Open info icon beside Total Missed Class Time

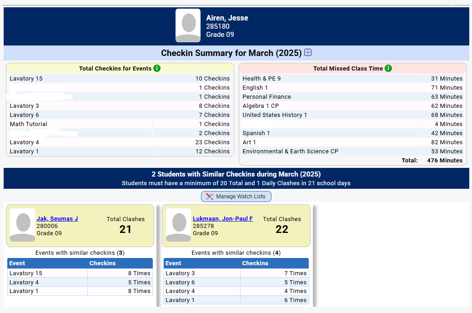point(388,68)
